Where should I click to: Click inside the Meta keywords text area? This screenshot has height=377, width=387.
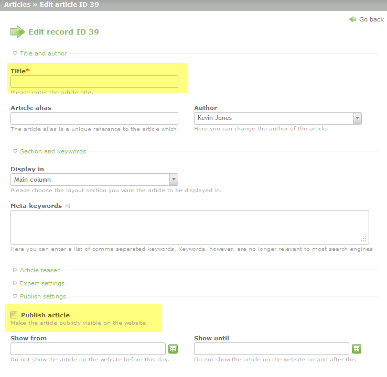click(189, 227)
